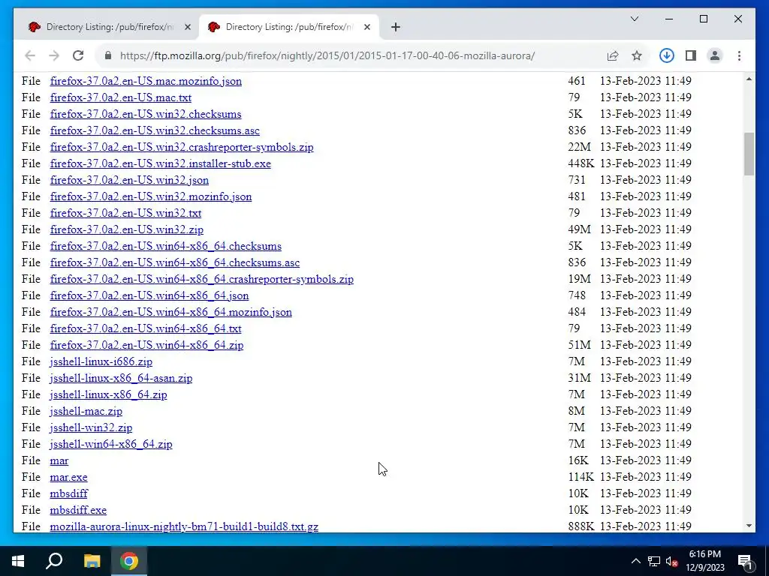The image size is (769, 576).
Task: Download win64-x86_64.crashreporter-symbols.zip
Action: [x=201, y=279]
